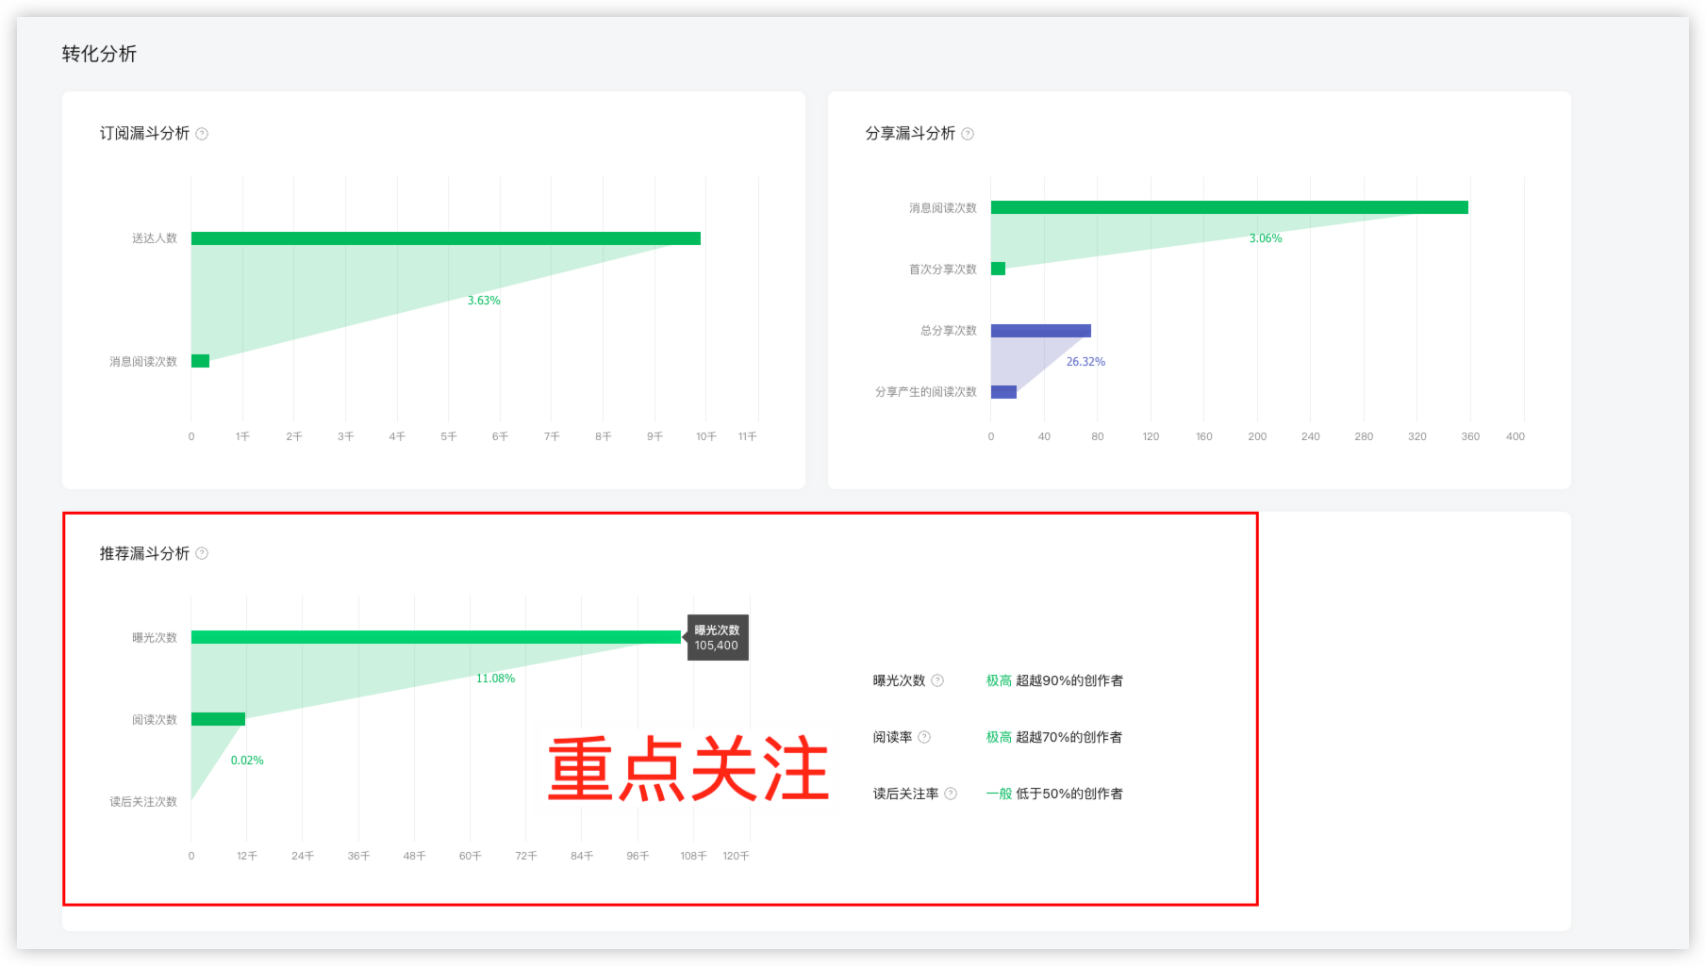Click the blue 分享产生的阅读次数 bar
1706x966 pixels.
tap(1003, 392)
